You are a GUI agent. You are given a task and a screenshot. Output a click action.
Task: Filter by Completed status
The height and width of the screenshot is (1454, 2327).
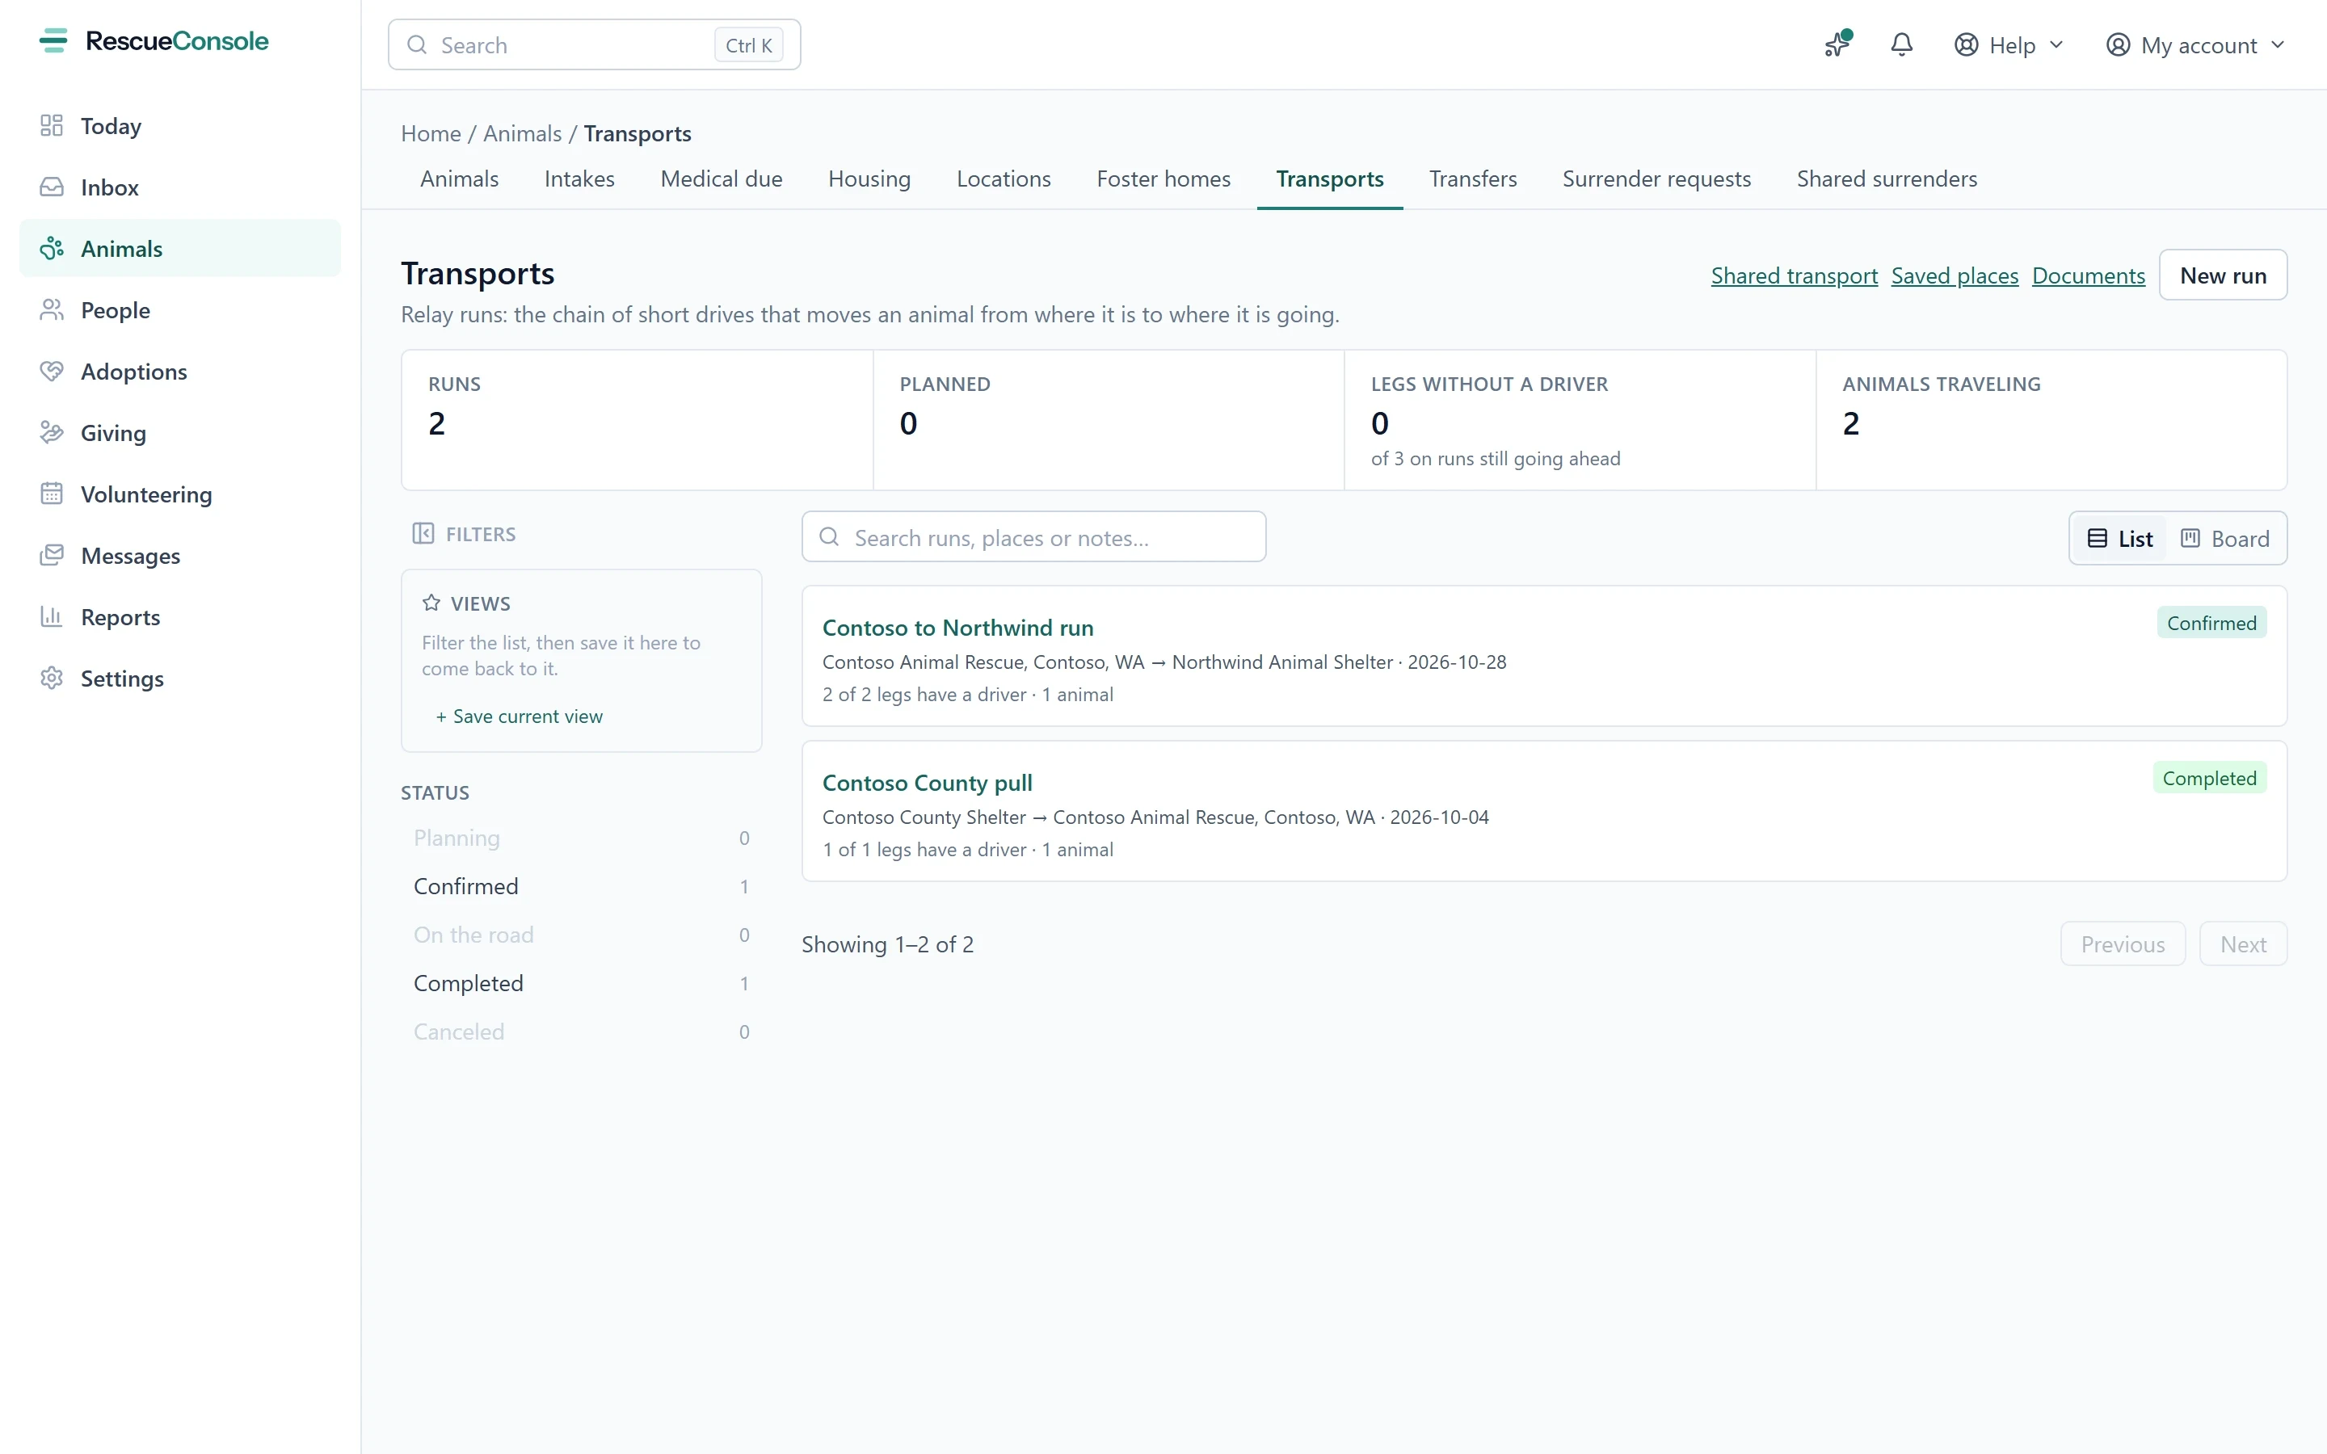click(x=581, y=984)
